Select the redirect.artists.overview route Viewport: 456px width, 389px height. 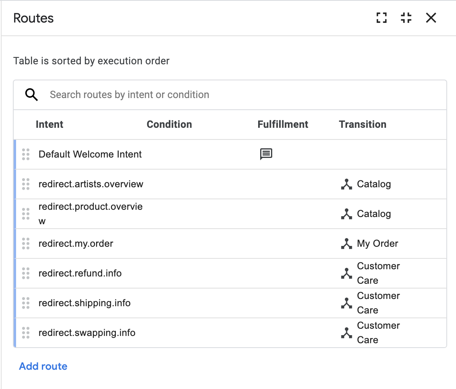[90, 184]
